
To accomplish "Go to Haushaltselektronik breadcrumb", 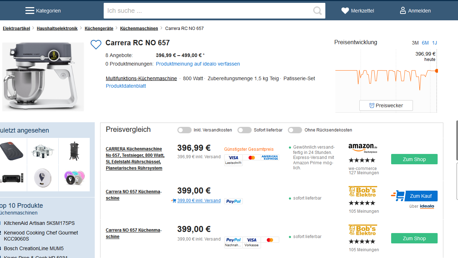I will click(x=57, y=29).
